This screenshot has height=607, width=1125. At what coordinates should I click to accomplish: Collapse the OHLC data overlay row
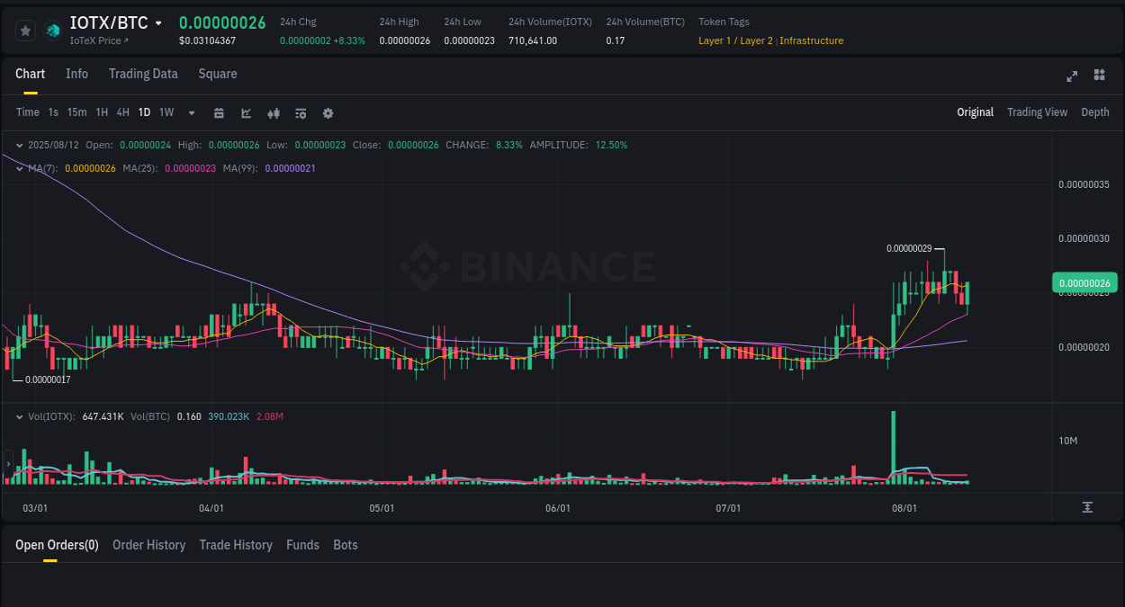click(x=20, y=144)
